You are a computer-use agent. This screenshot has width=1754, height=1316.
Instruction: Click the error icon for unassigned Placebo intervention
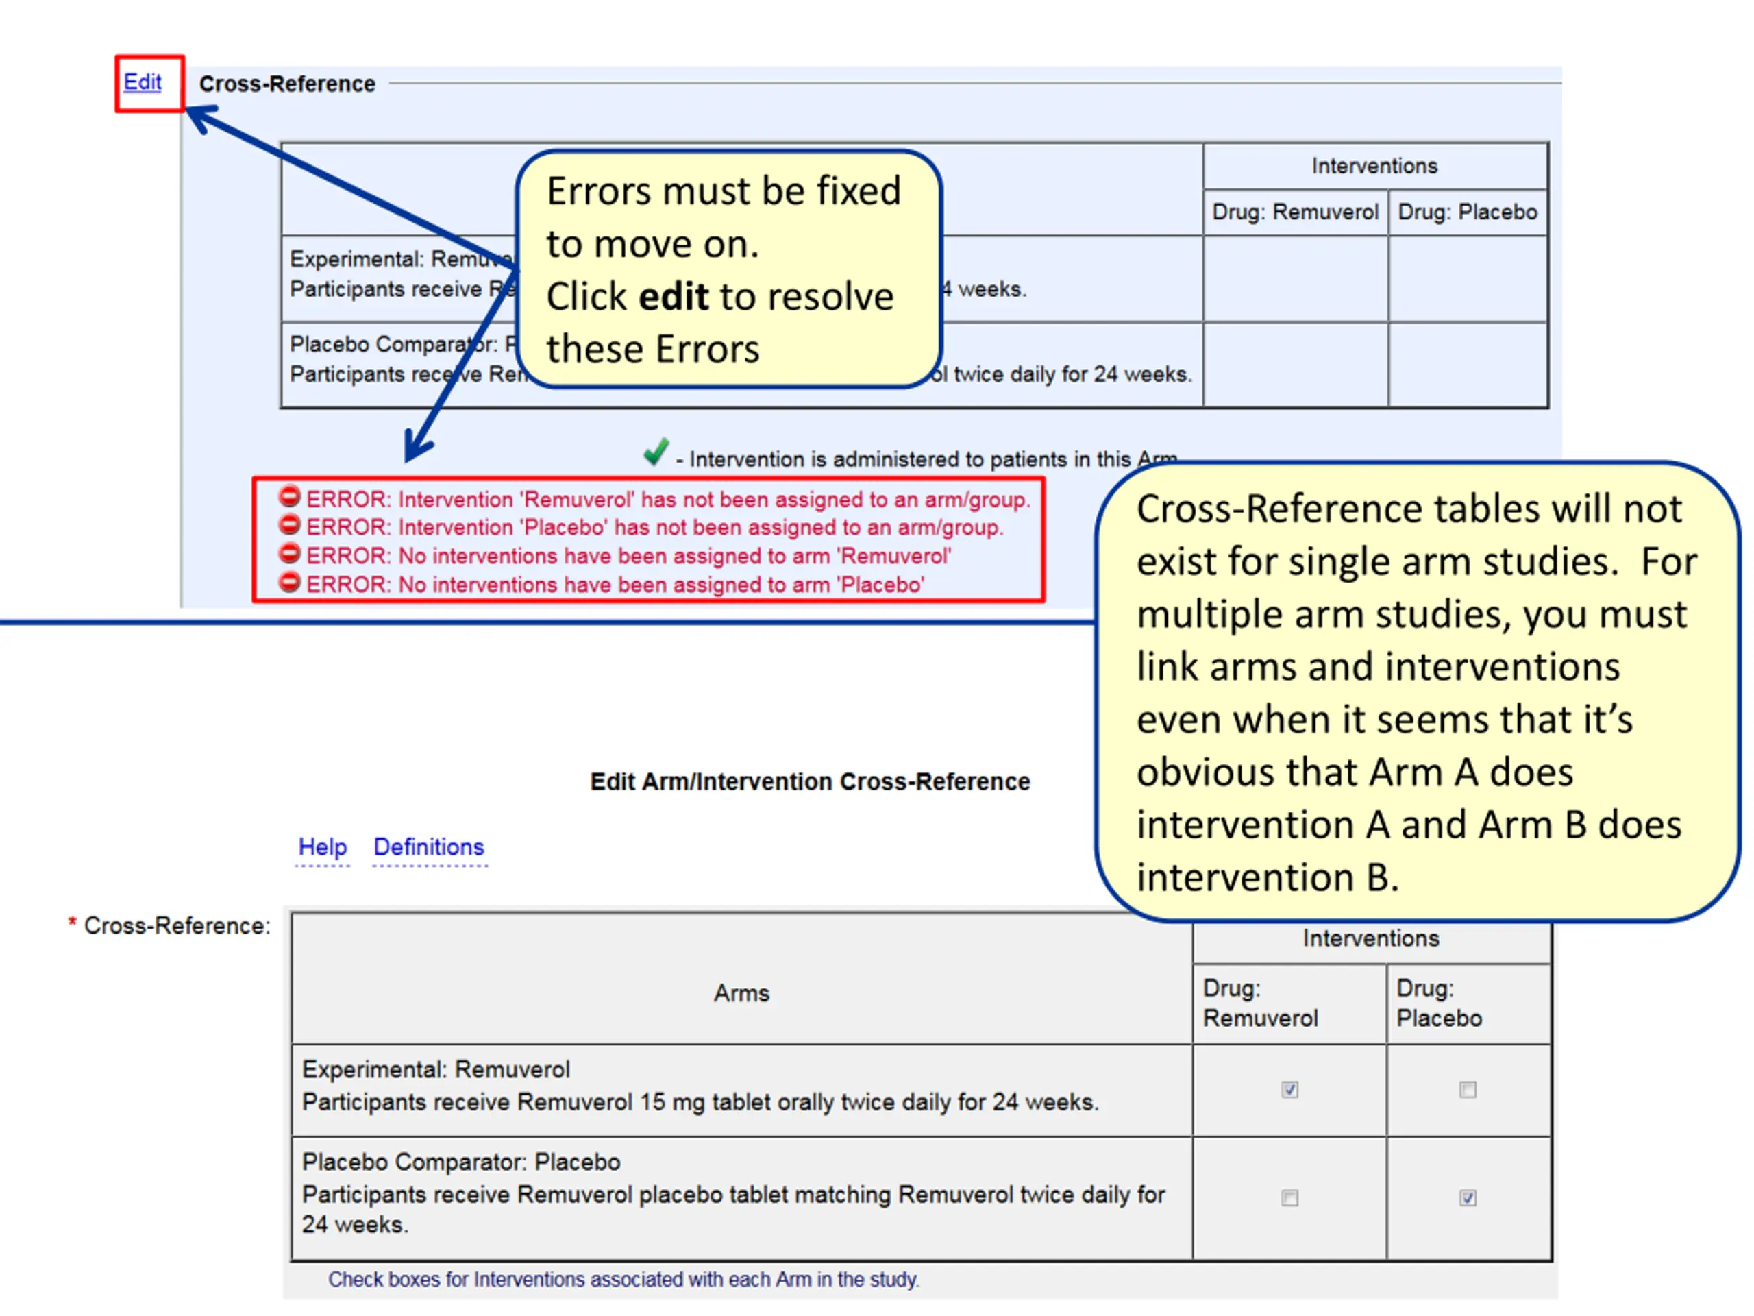[x=289, y=524]
